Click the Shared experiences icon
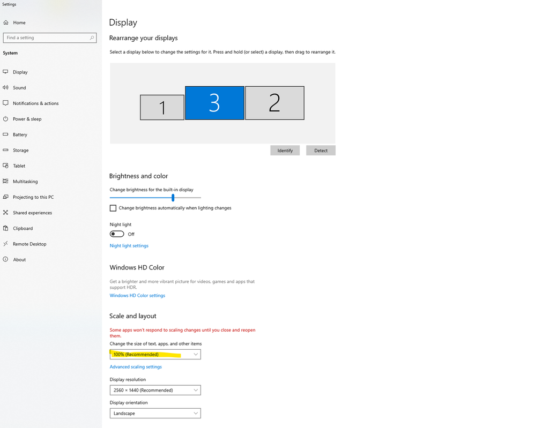Image resolution: width=535 pixels, height=428 pixels. (5, 213)
